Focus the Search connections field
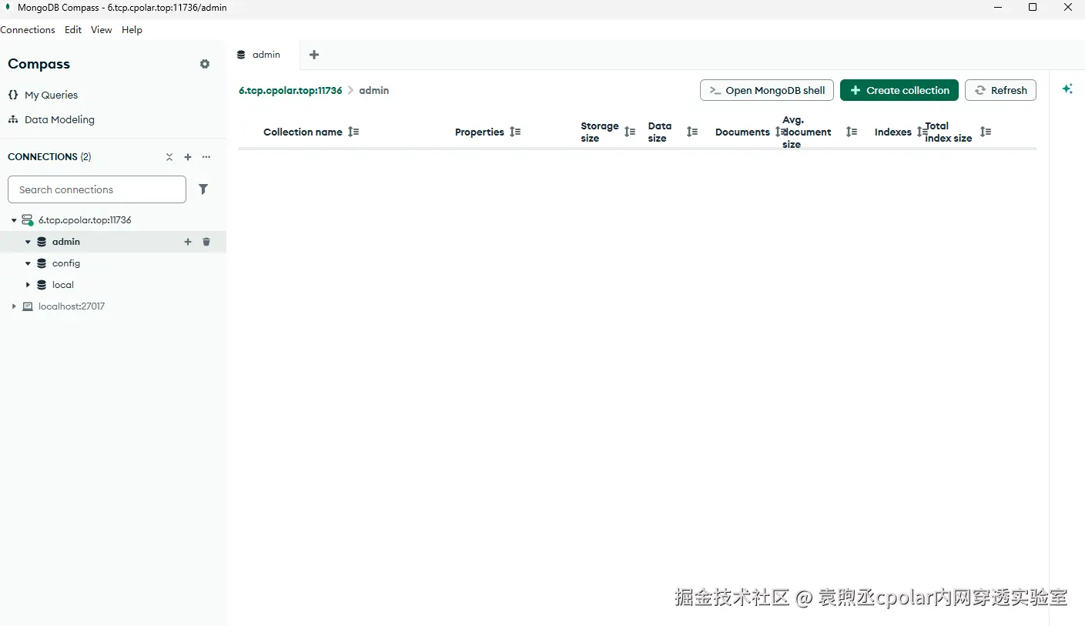This screenshot has height=626, width=1085. [x=97, y=189]
